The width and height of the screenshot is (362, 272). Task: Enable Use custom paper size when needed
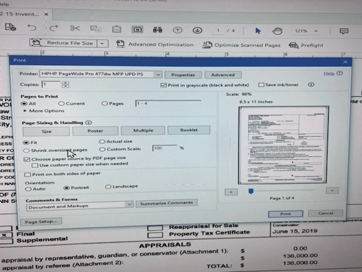[x=35, y=165]
